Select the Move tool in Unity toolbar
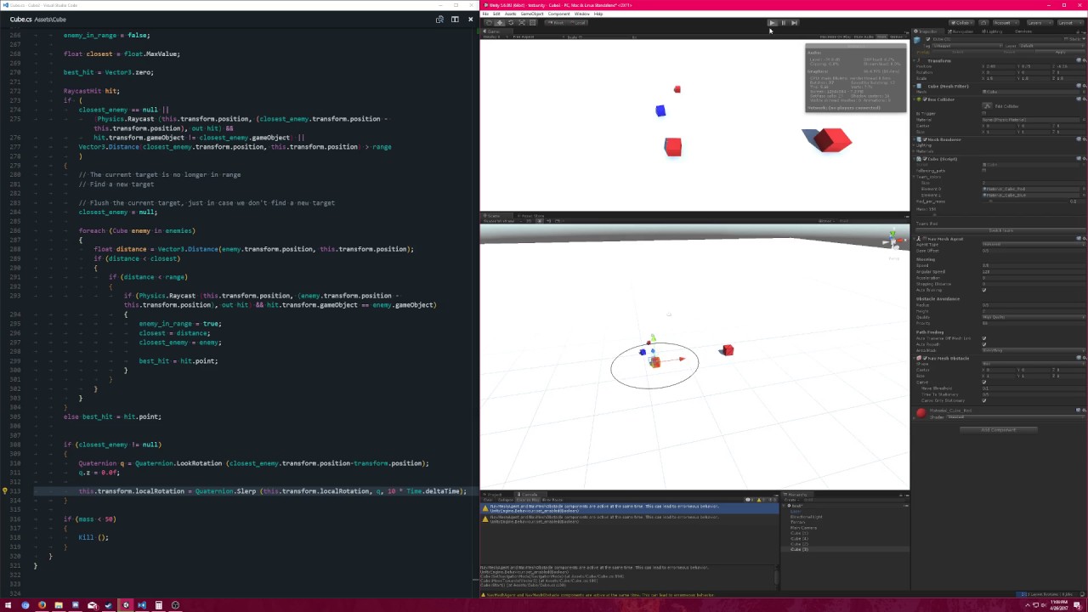Image resolution: width=1088 pixels, height=612 pixels. coord(500,23)
